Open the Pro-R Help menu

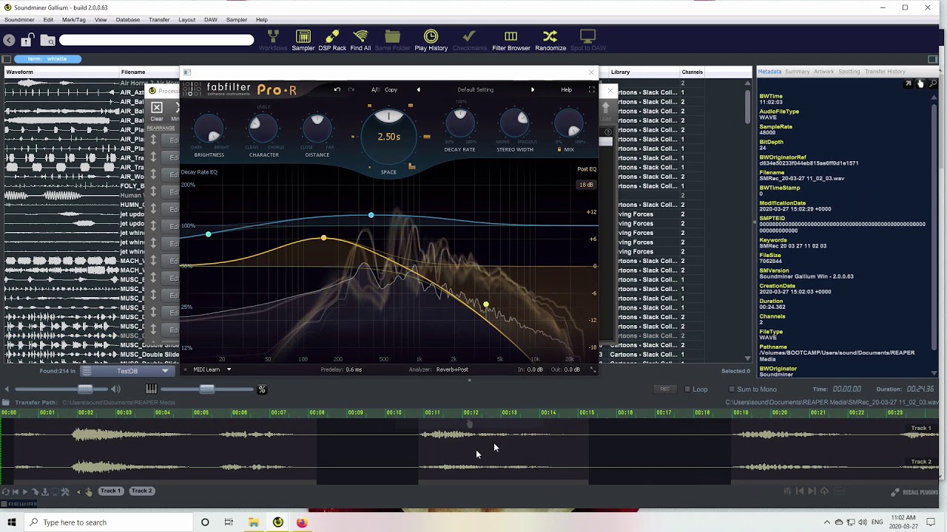tap(566, 89)
